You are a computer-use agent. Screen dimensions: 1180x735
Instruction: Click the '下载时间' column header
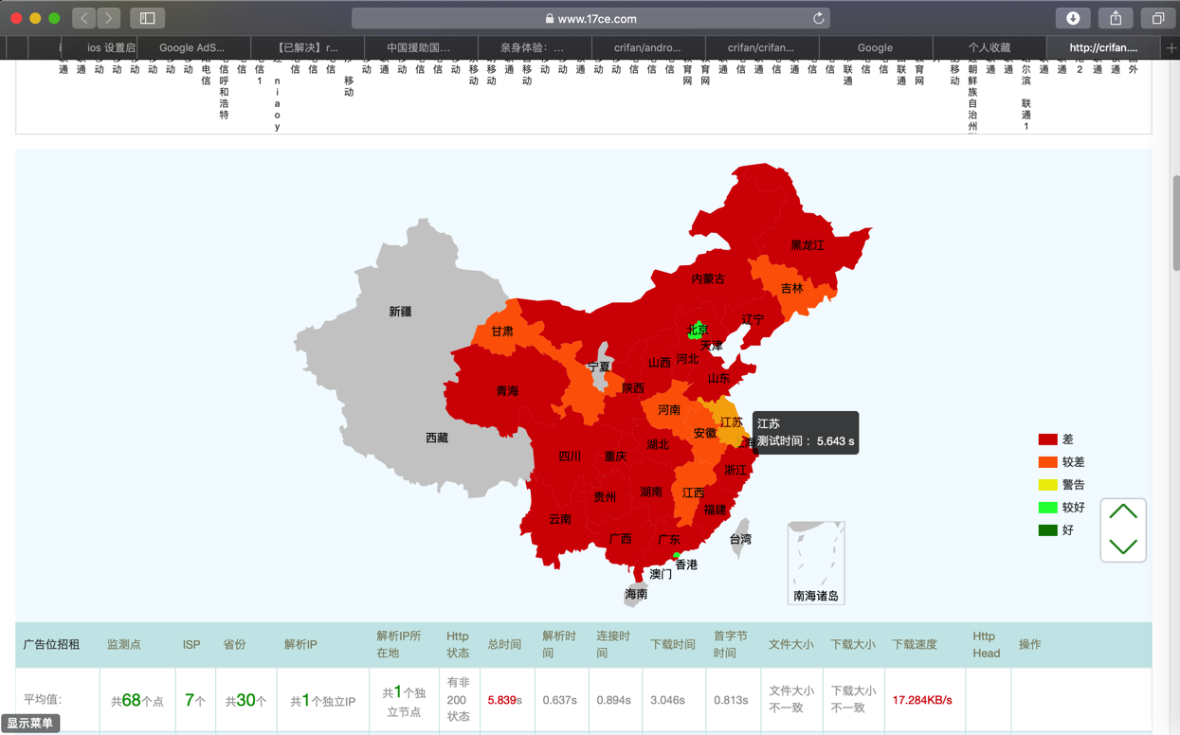tap(673, 644)
